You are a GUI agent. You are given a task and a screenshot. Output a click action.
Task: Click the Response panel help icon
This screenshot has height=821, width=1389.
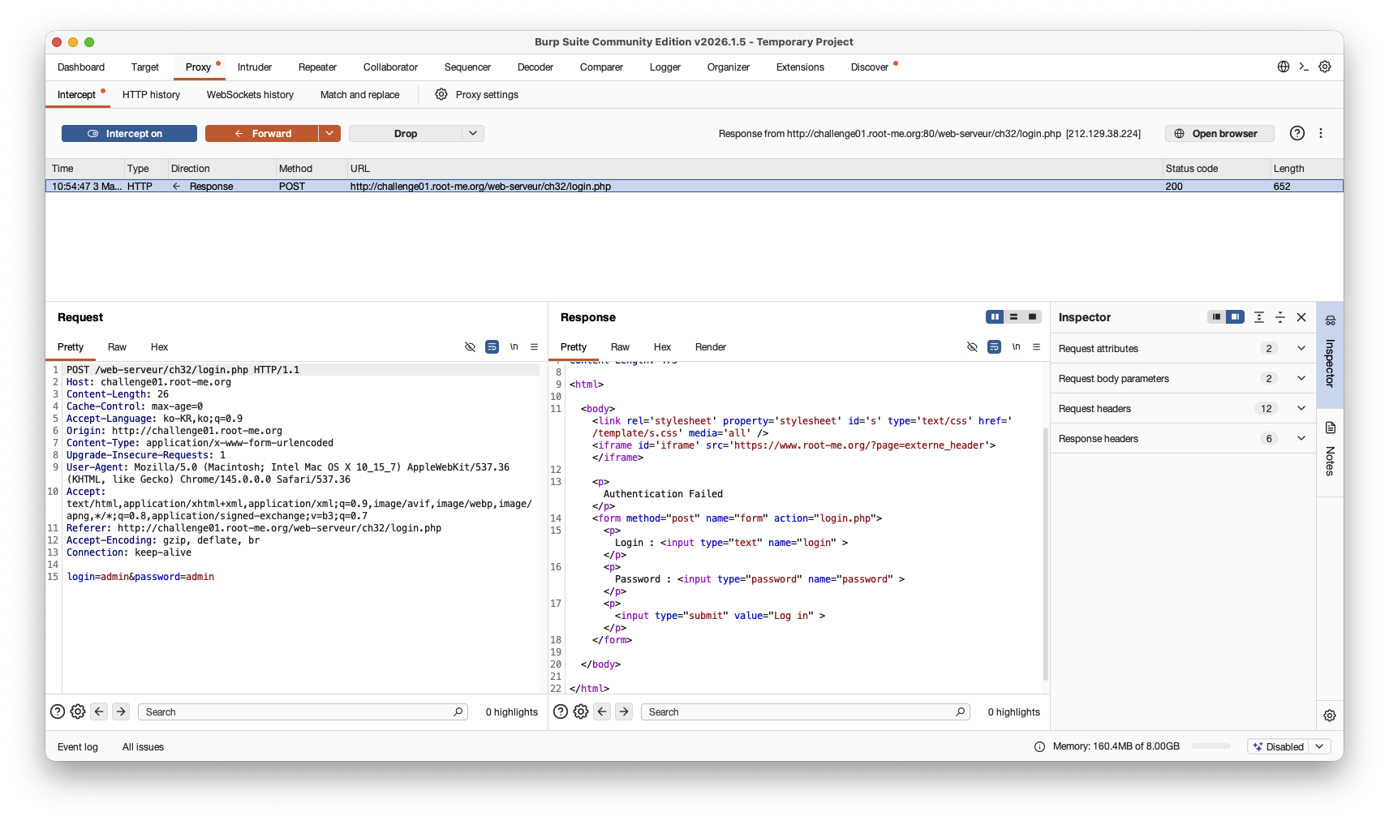pyautogui.click(x=561, y=711)
